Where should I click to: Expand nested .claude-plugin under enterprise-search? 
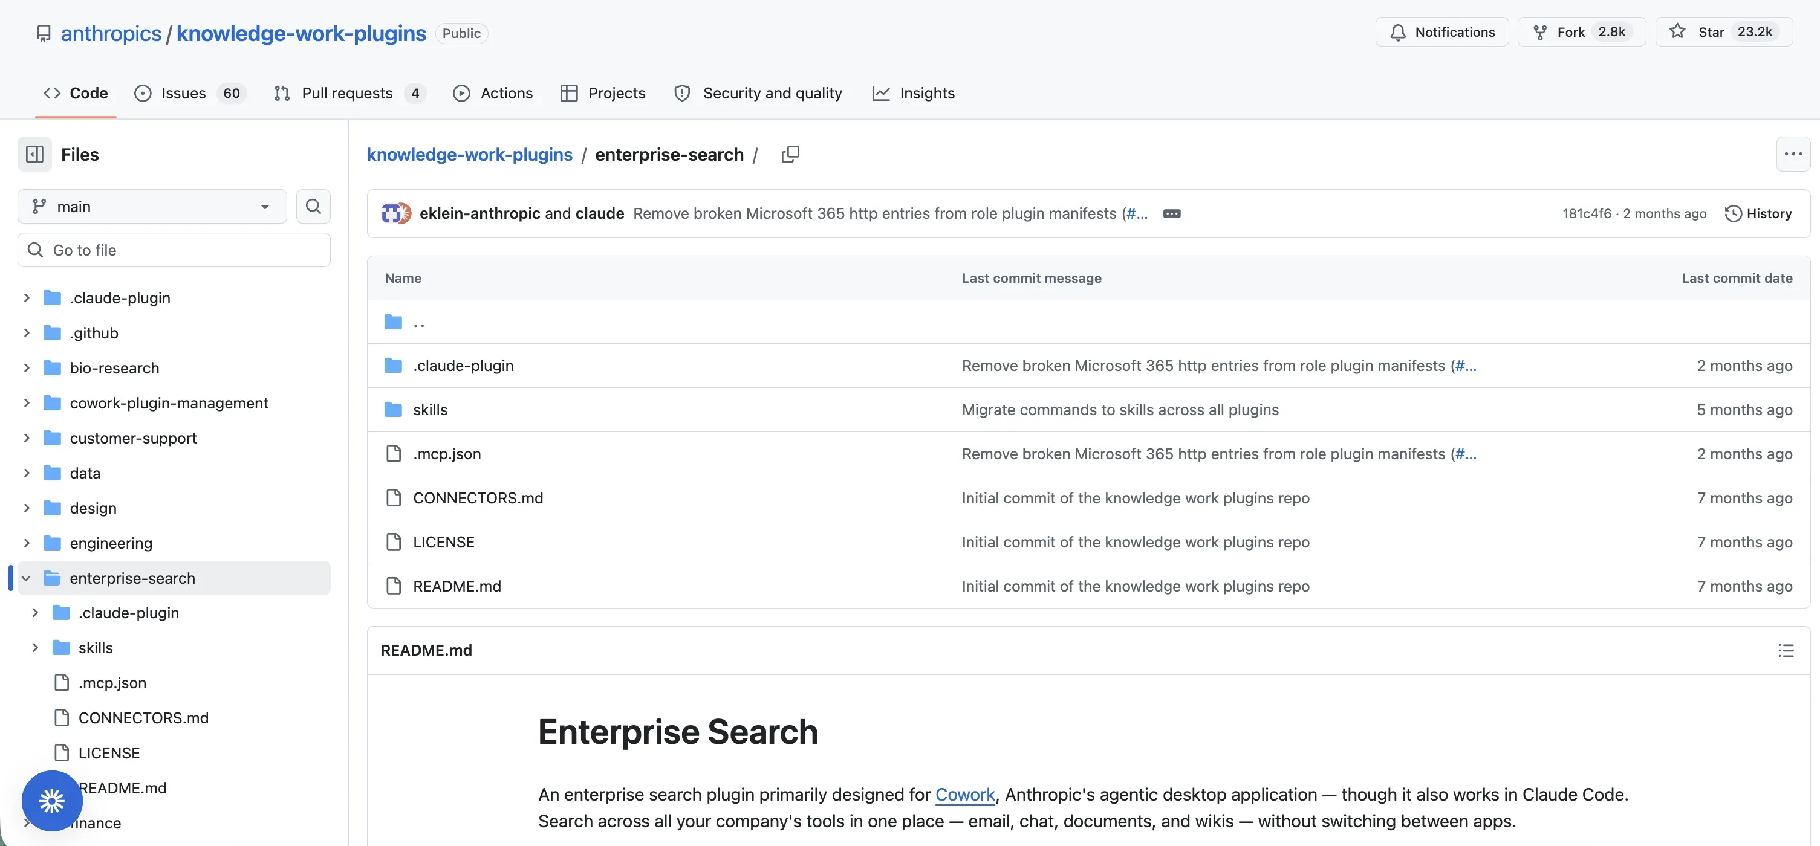point(34,613)
